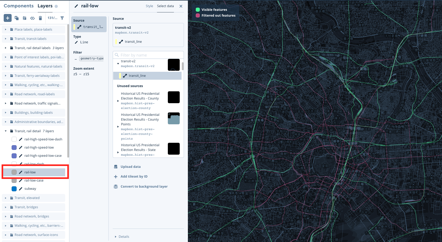Screen dimensions: 442x242
Task: Expand Transit, ferry-aerialway-labels group
Action: click(6, 76)
